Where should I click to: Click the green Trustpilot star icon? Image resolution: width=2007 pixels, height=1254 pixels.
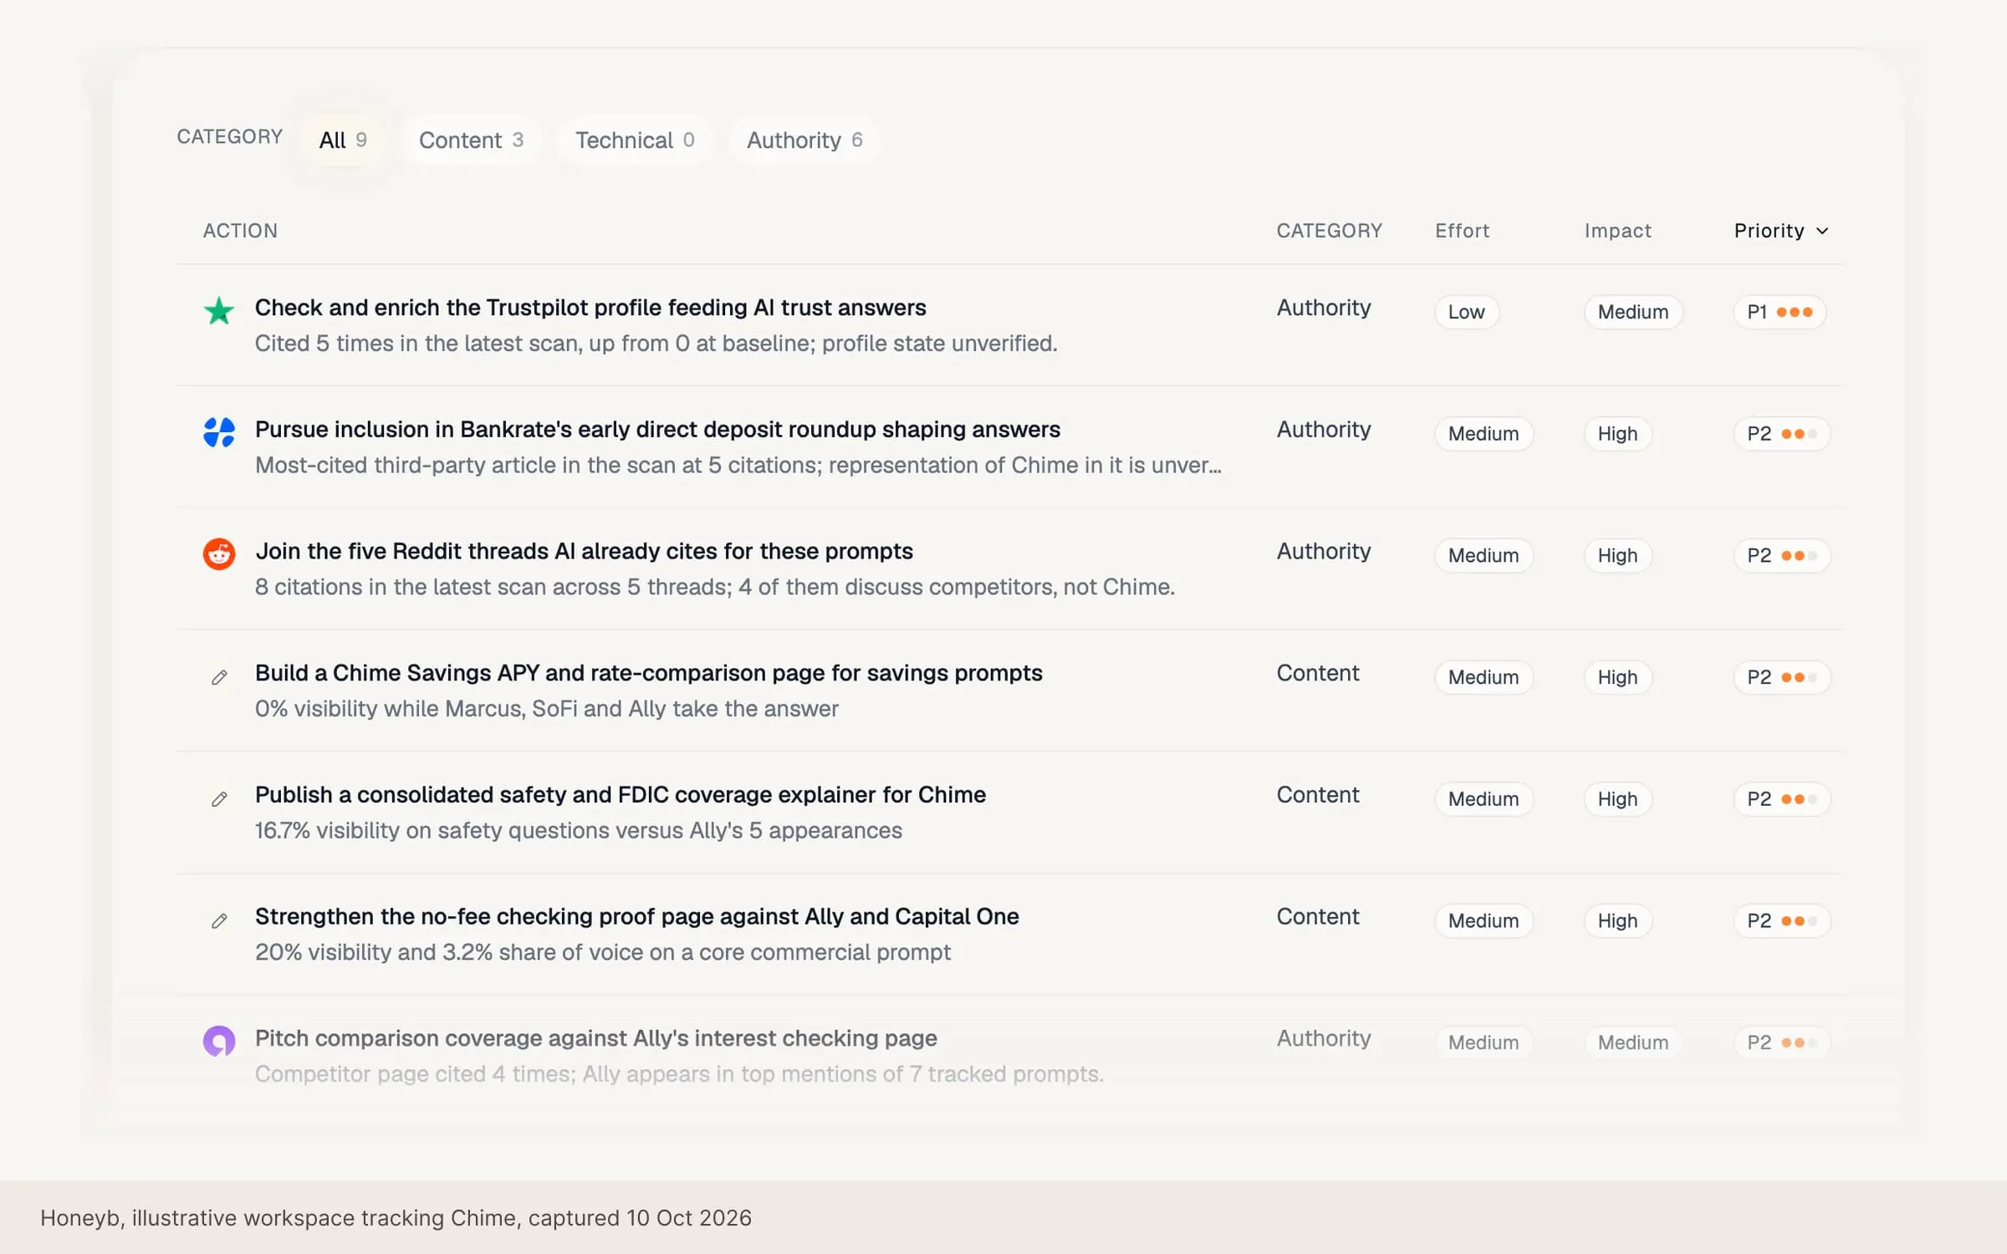(x=219, y=311)
